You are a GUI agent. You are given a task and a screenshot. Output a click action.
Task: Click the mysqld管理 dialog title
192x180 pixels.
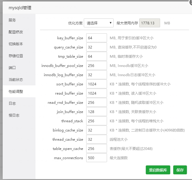[20, 8]
